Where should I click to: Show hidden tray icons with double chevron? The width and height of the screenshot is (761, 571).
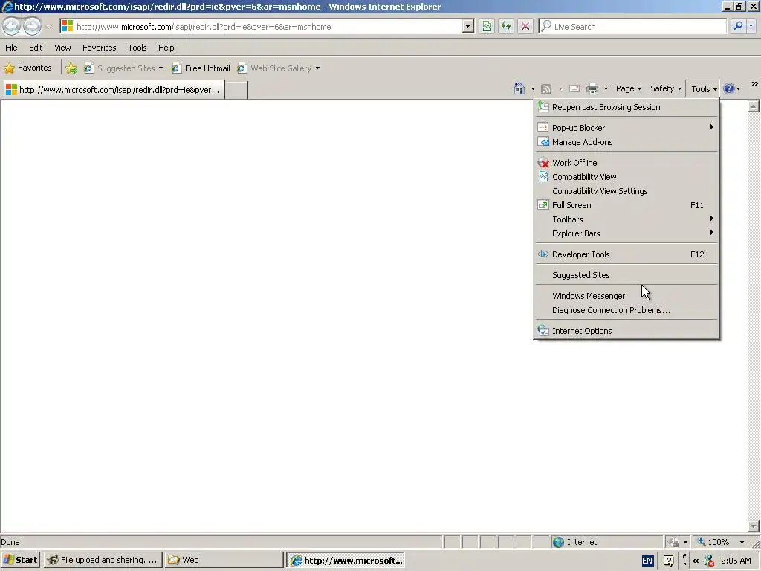[696, 561]
